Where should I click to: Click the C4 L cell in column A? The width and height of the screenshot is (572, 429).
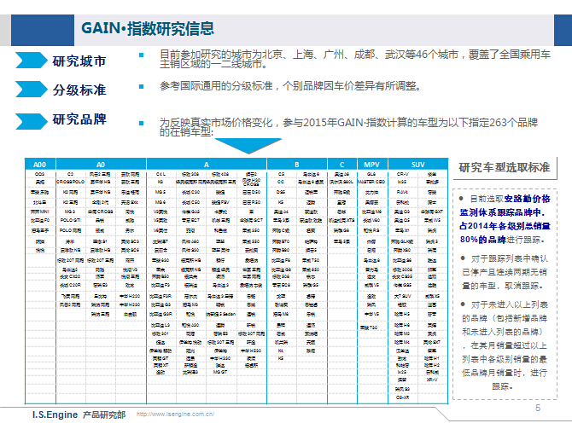pyautogui.click(x=161, y=174)
